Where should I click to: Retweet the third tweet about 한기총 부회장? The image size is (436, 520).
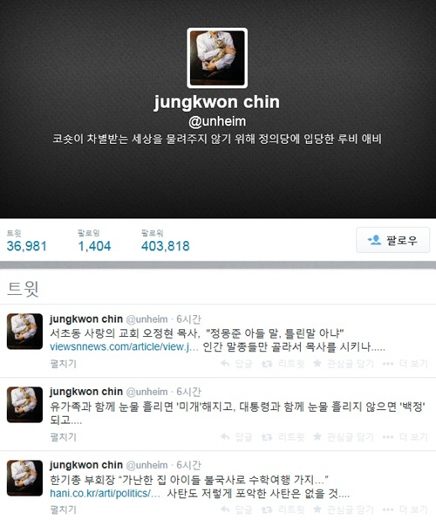(x=283, y=510)
